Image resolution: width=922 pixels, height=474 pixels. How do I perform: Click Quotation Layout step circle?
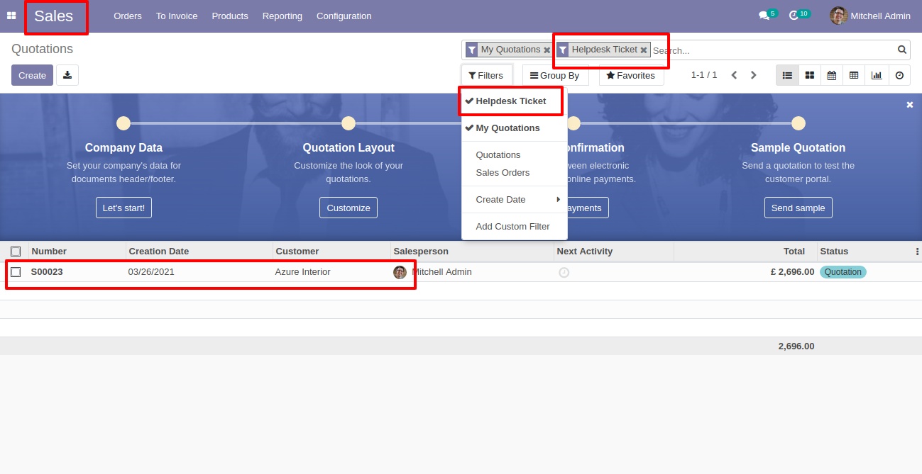(x=349, y=123)
